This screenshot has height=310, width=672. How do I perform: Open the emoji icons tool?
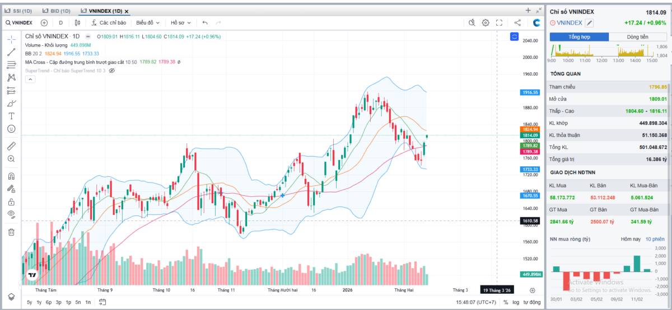click(11, 129)
